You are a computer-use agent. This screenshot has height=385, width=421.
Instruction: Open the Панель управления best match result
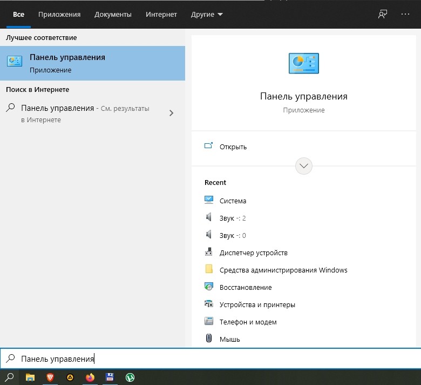coord(92,63)
